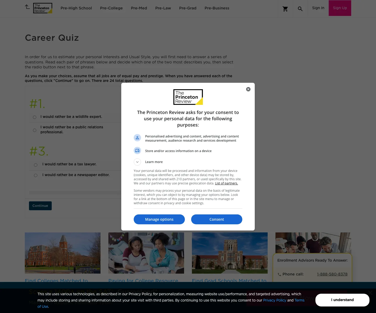This screenshot has width=376, height=313.
Task: Click 'Find Colleges Matched to' link text
Action: pos(56,280)
